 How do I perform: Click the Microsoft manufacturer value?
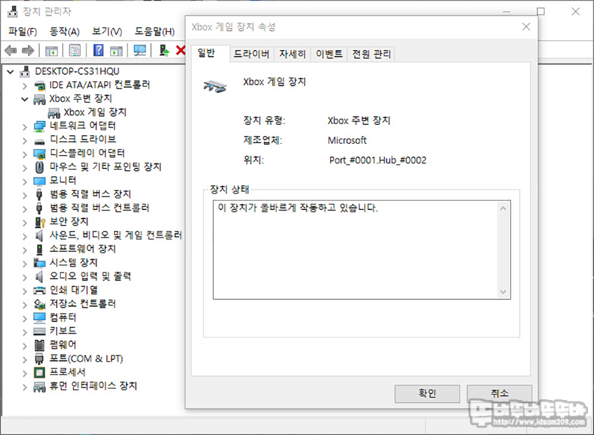coord(347,141)
